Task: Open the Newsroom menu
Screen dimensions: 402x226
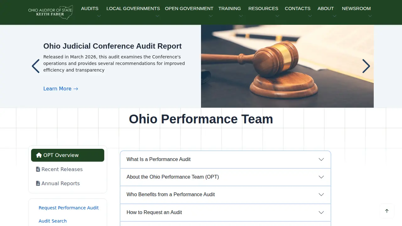Action: [356, 8]
